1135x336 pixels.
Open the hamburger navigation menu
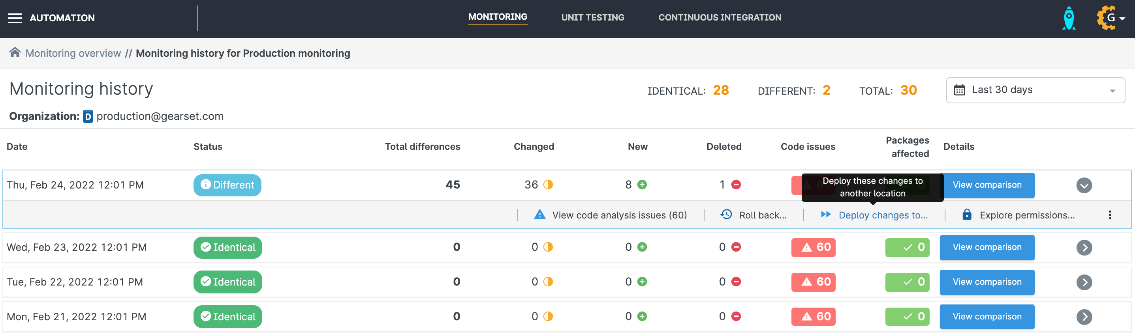(15, 18)
